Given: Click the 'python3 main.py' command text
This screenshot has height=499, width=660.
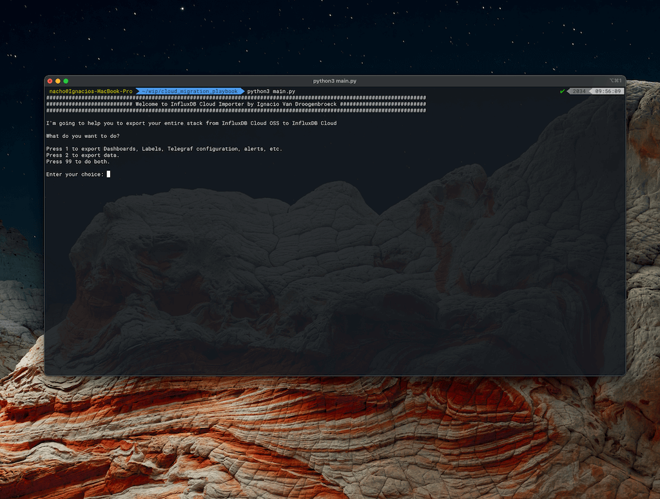Looking at the screenshot, I should 271,91.
